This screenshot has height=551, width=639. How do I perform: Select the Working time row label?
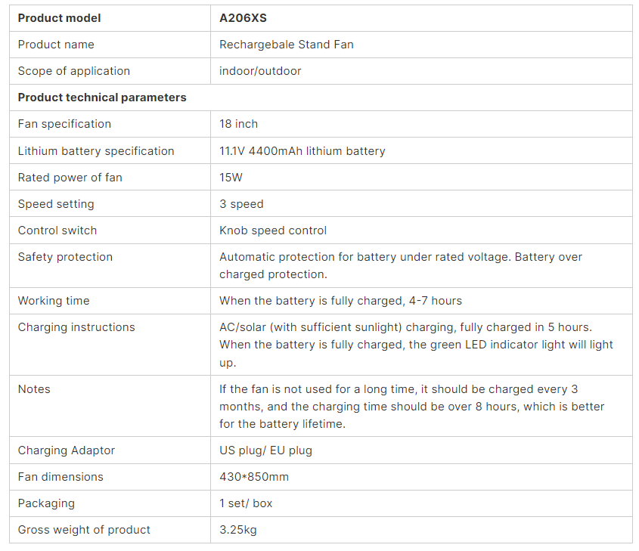54,301
